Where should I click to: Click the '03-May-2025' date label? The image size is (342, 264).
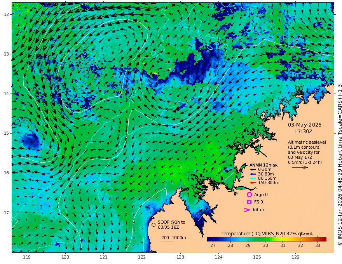pyautogui.click(x=304, y=125)
